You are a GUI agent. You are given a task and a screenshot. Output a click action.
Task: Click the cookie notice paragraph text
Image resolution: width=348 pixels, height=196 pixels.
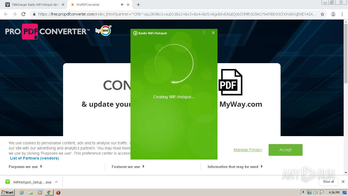(x=70, y=148)
